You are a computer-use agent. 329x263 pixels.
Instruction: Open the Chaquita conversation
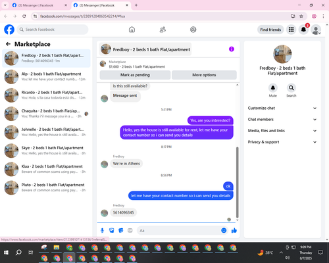coord(46,114)
